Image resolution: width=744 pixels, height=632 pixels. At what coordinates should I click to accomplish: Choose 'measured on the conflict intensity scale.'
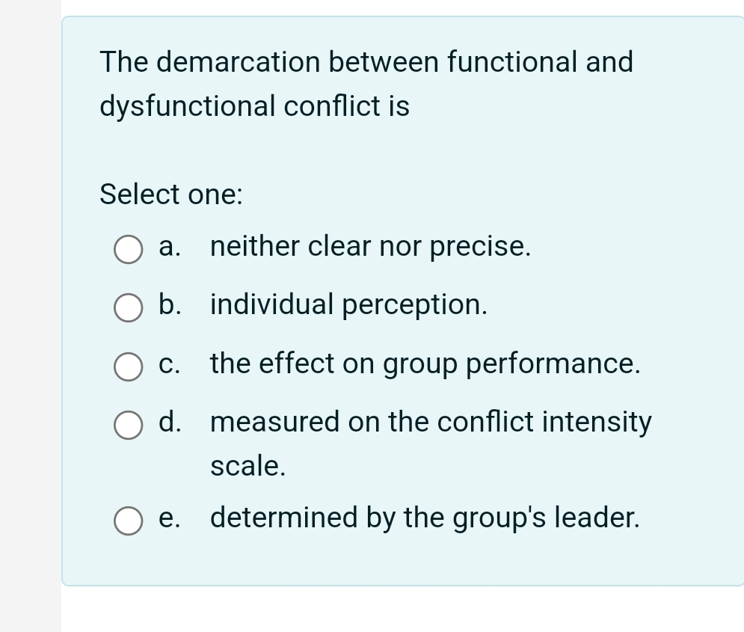pyautogui.click(x=431, y=423)
